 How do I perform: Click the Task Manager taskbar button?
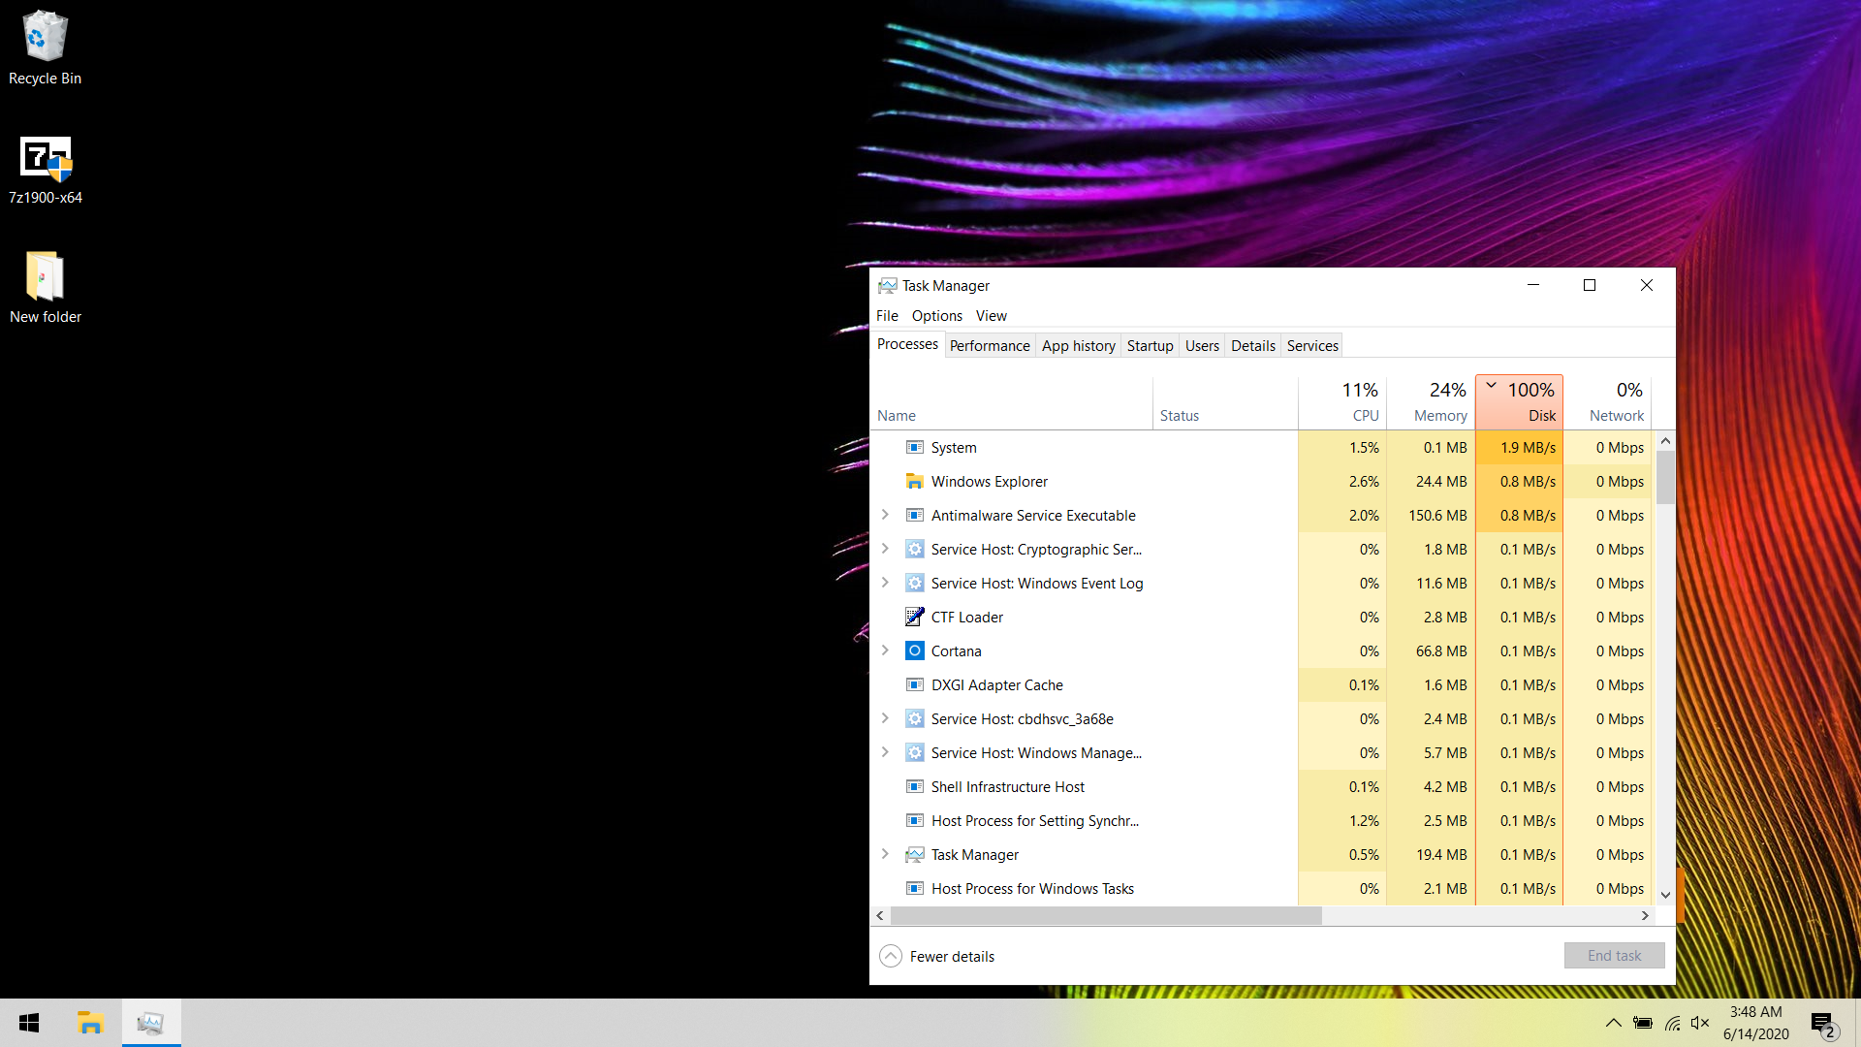click(151, 1023)
